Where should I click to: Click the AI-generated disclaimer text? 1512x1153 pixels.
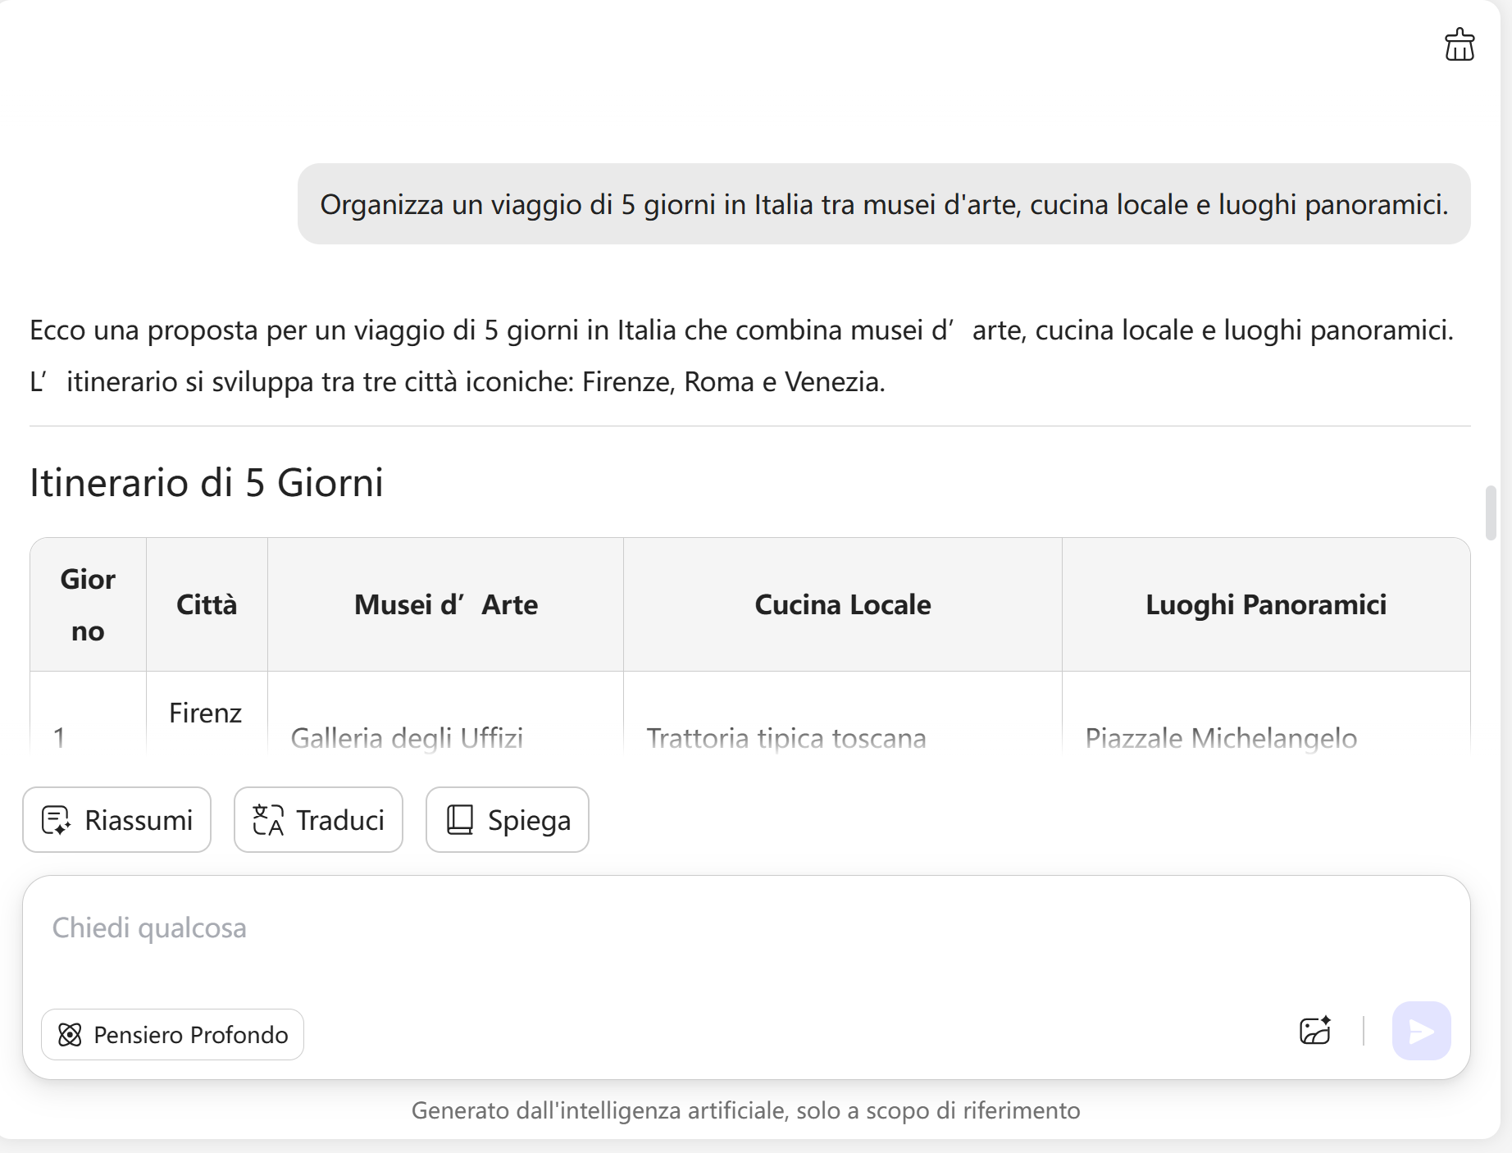(745, 1110)
